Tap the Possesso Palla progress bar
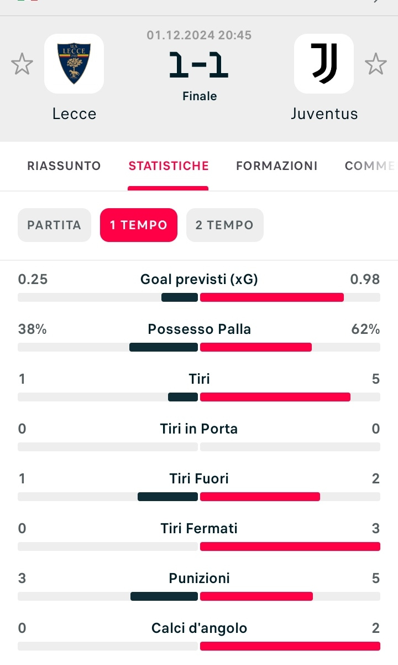398x665 pixels. 199,347
